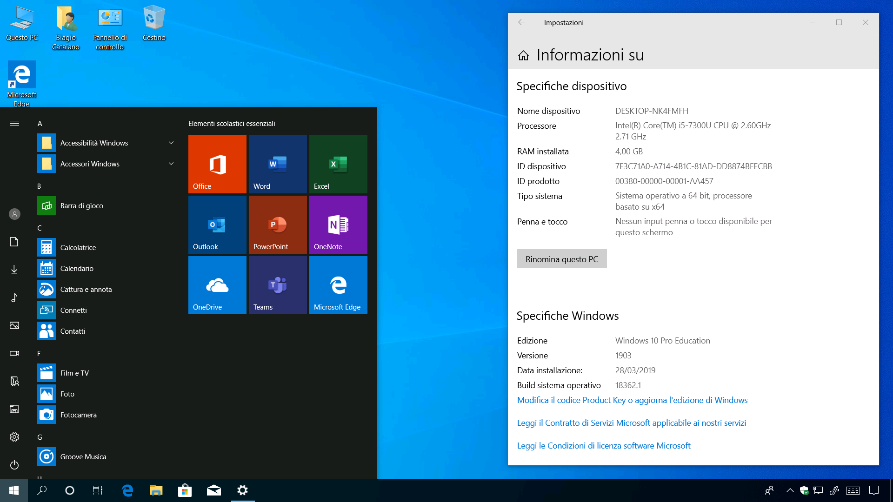
Task: Click the user account icon in Start sidebar
Action: click(14, 214)
